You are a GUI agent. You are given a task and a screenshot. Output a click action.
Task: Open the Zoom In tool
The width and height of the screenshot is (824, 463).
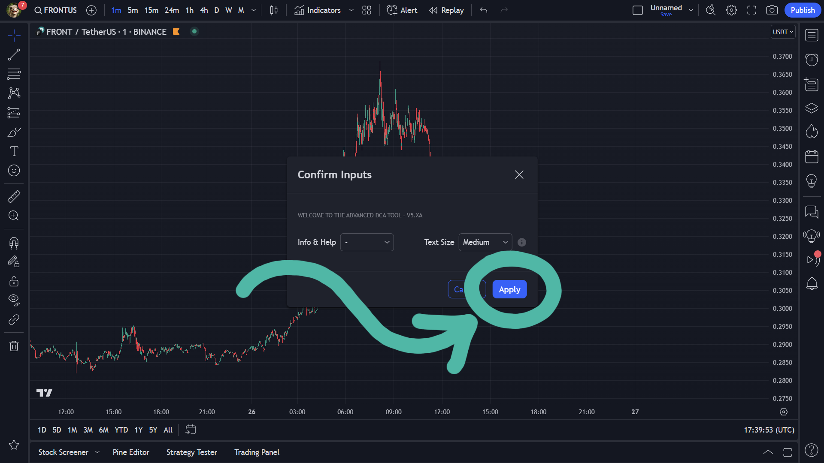coord(14,216)
